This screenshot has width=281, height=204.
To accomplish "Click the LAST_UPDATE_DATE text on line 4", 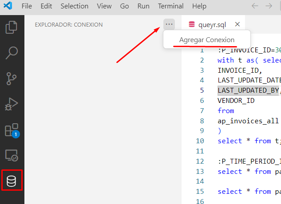I will coord(249,80).
